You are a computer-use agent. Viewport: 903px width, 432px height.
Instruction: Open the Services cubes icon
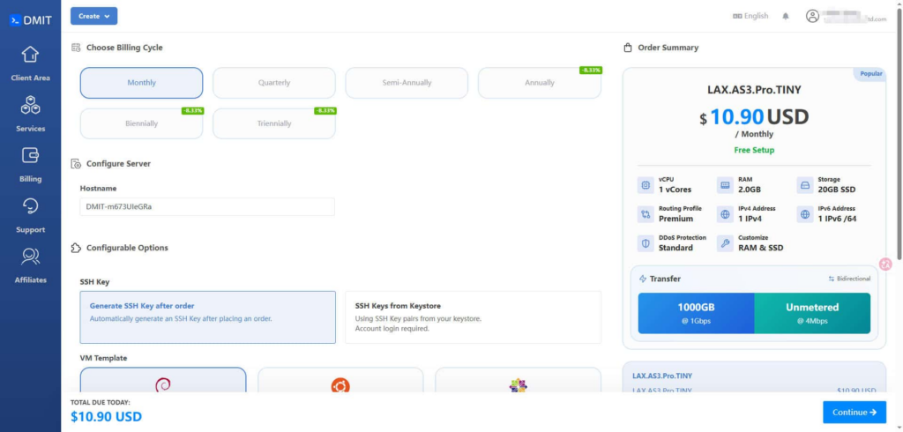pyautogui.click(x=30, y=105)
